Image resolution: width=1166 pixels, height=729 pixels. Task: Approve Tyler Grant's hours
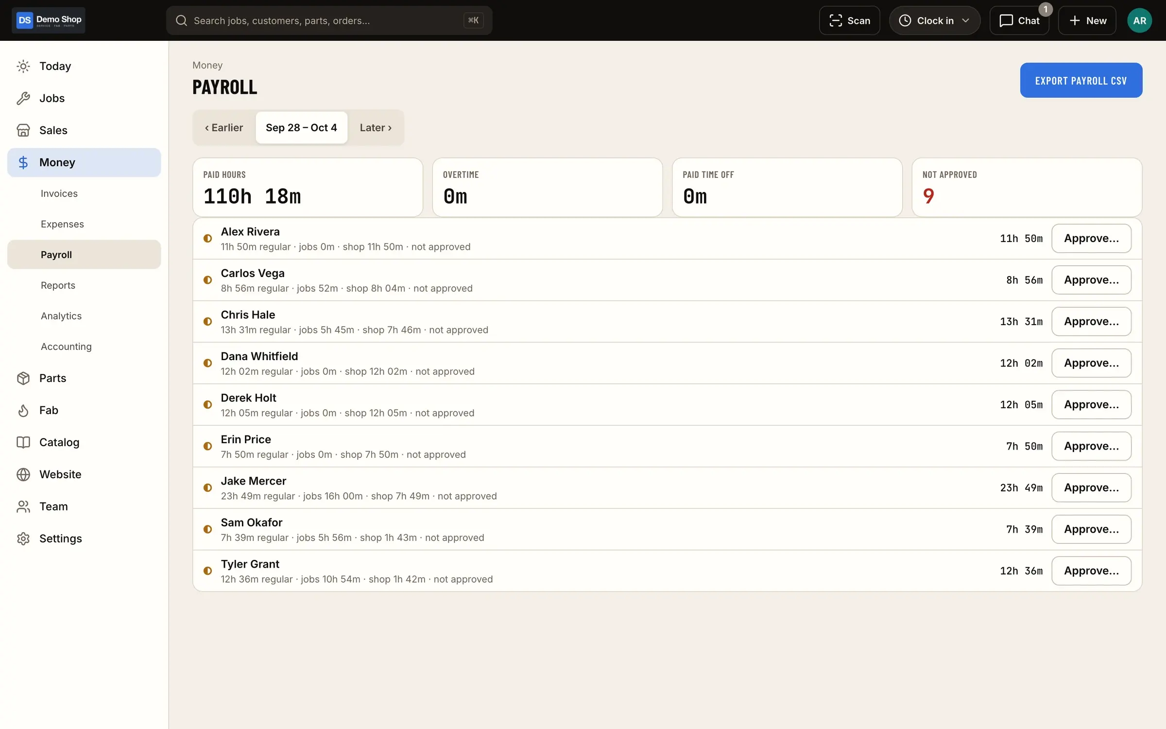[x=1091, y=571]
